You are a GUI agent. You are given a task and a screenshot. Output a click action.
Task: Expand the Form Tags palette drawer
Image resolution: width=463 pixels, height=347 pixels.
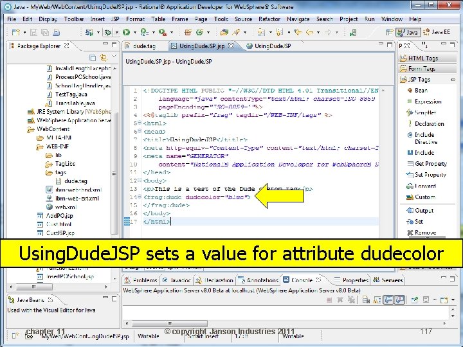pyautogui.click(x=427, y=69)
